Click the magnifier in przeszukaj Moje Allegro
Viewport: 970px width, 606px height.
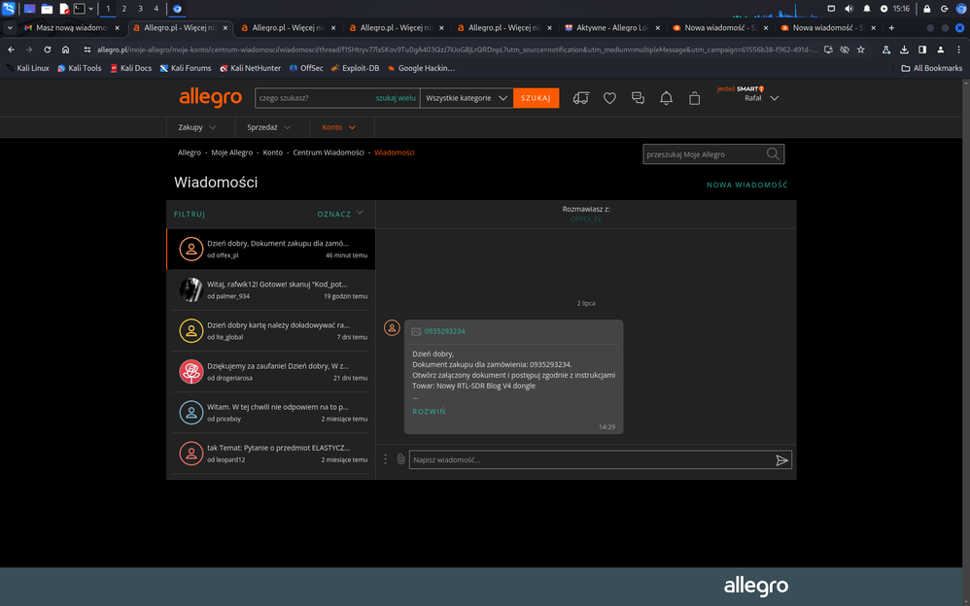click(x=773, y=154)
